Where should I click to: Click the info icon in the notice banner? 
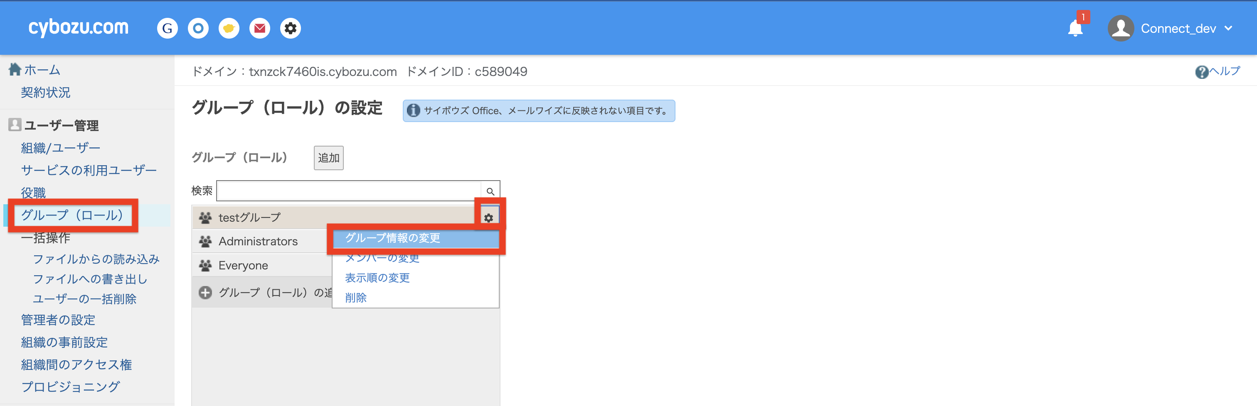tap(413, 111)
